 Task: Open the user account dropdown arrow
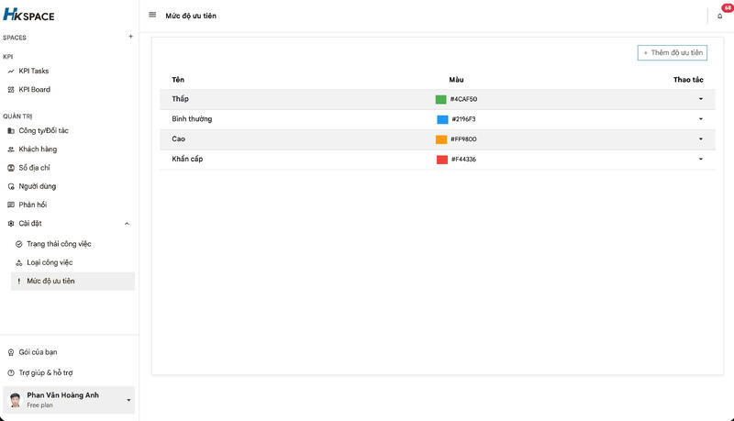pos(128,400)
